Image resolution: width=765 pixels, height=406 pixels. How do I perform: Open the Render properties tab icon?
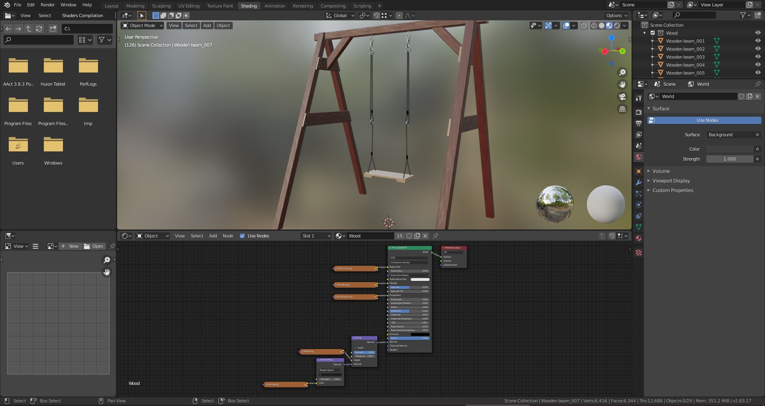pyautogui.click(x=639, y=112)
